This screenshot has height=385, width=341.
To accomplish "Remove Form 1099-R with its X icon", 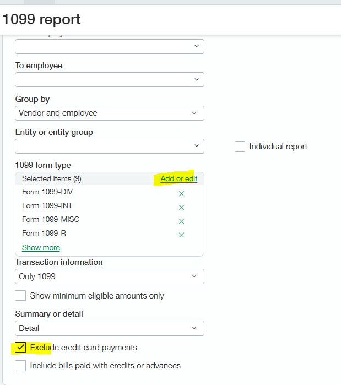I will [181, 235].
